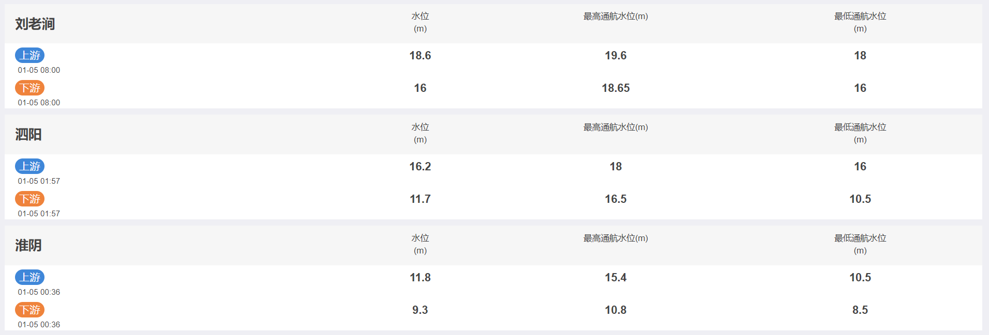Click 泗阳 downstream water level 11.7

tap(420, 199)
